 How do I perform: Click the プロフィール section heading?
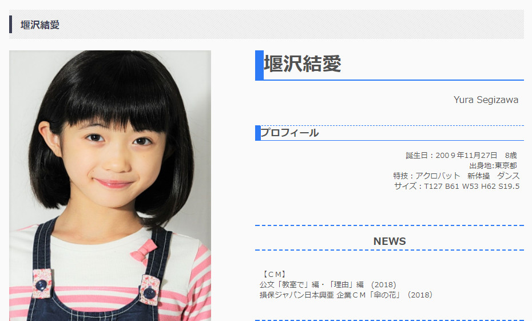click(289, 133)
